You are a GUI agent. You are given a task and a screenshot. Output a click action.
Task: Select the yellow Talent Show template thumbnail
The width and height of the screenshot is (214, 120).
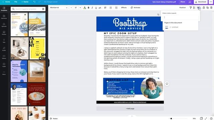pyautogui.click(x=37, y=48)
